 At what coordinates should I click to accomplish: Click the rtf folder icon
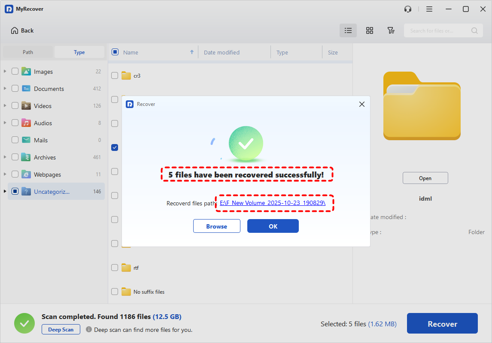pyautogui.click(x=126, y=268)
